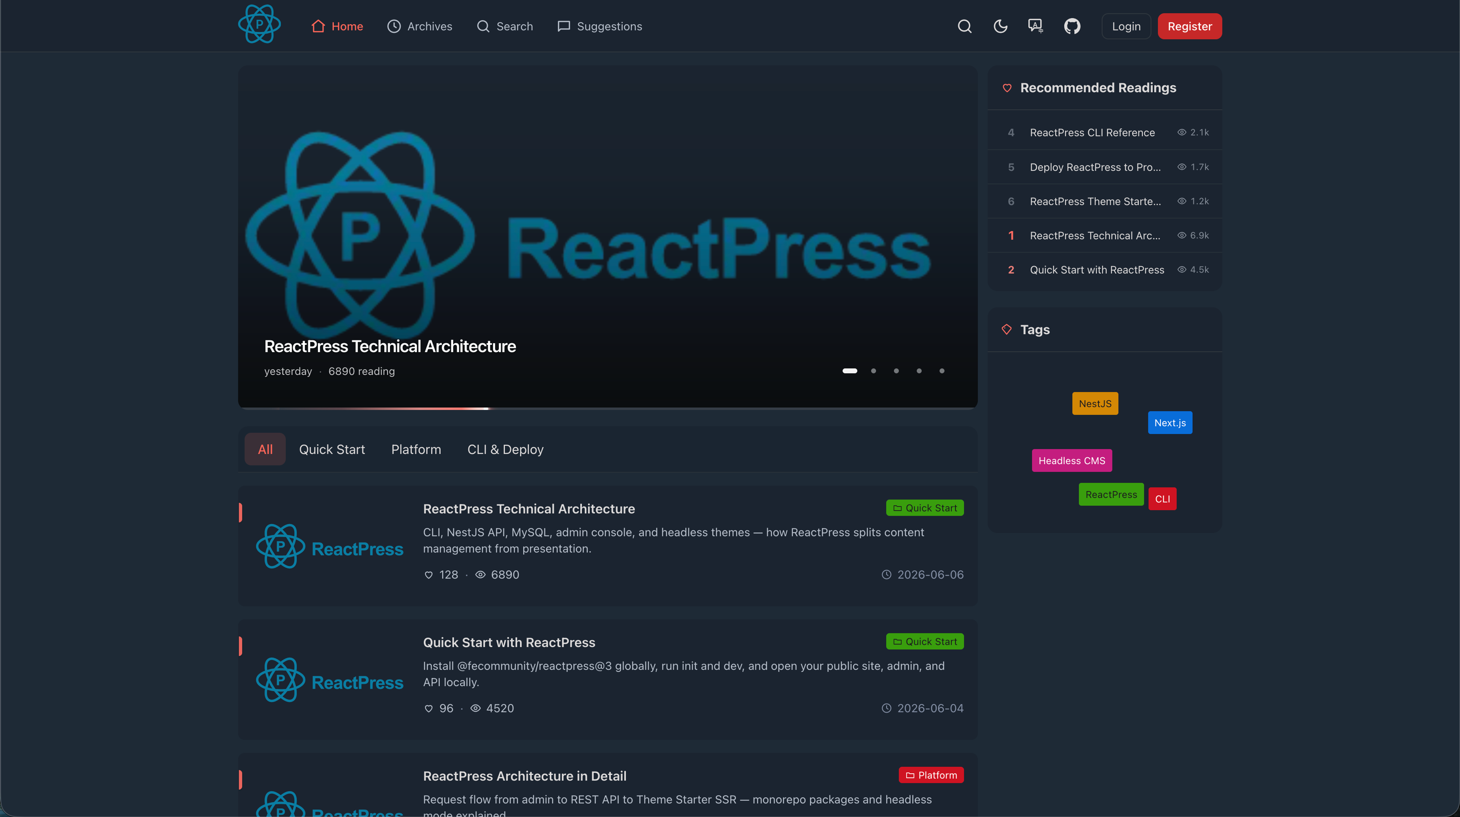1460x817 pixels.
Task: Click eye icon beside 1.7k views
Action: point(1182,167)
